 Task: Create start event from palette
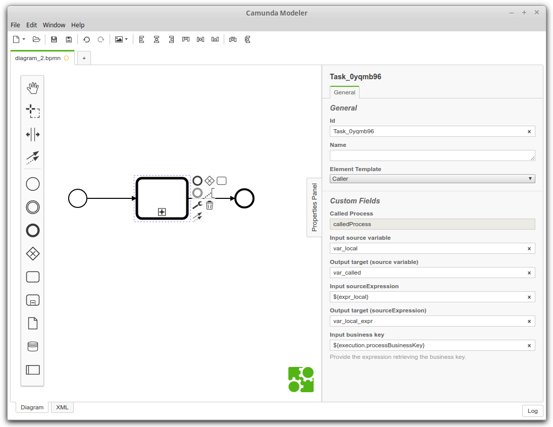point(33,184)
